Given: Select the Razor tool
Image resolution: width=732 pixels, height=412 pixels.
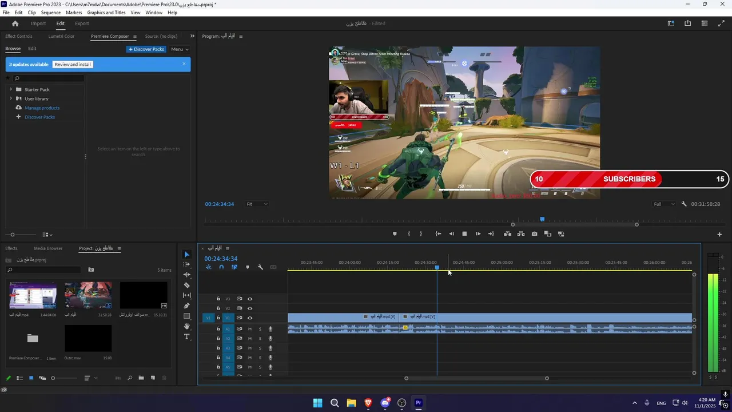Looking at the screenshot, I should point(186,285).
